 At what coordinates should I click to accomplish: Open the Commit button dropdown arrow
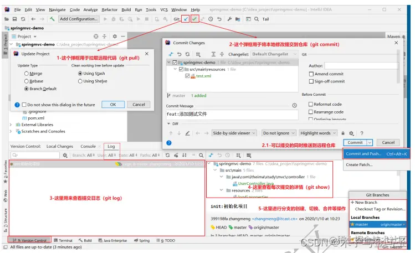pos(370,143)
